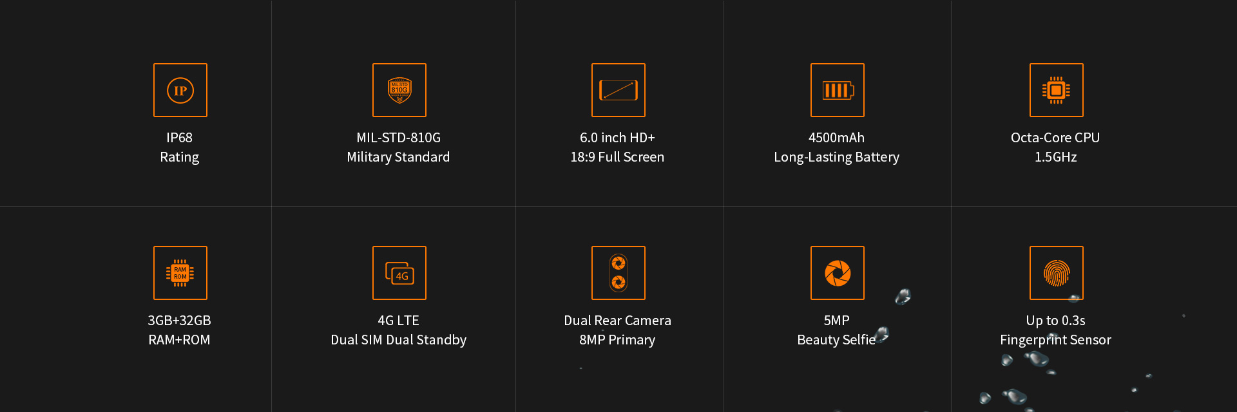Image resolution: width=1237 pixels, height=412 pixels.
Task: Click '6.0 inch HD+ 18:9 Full Screen' text
Action: (617, 147)
